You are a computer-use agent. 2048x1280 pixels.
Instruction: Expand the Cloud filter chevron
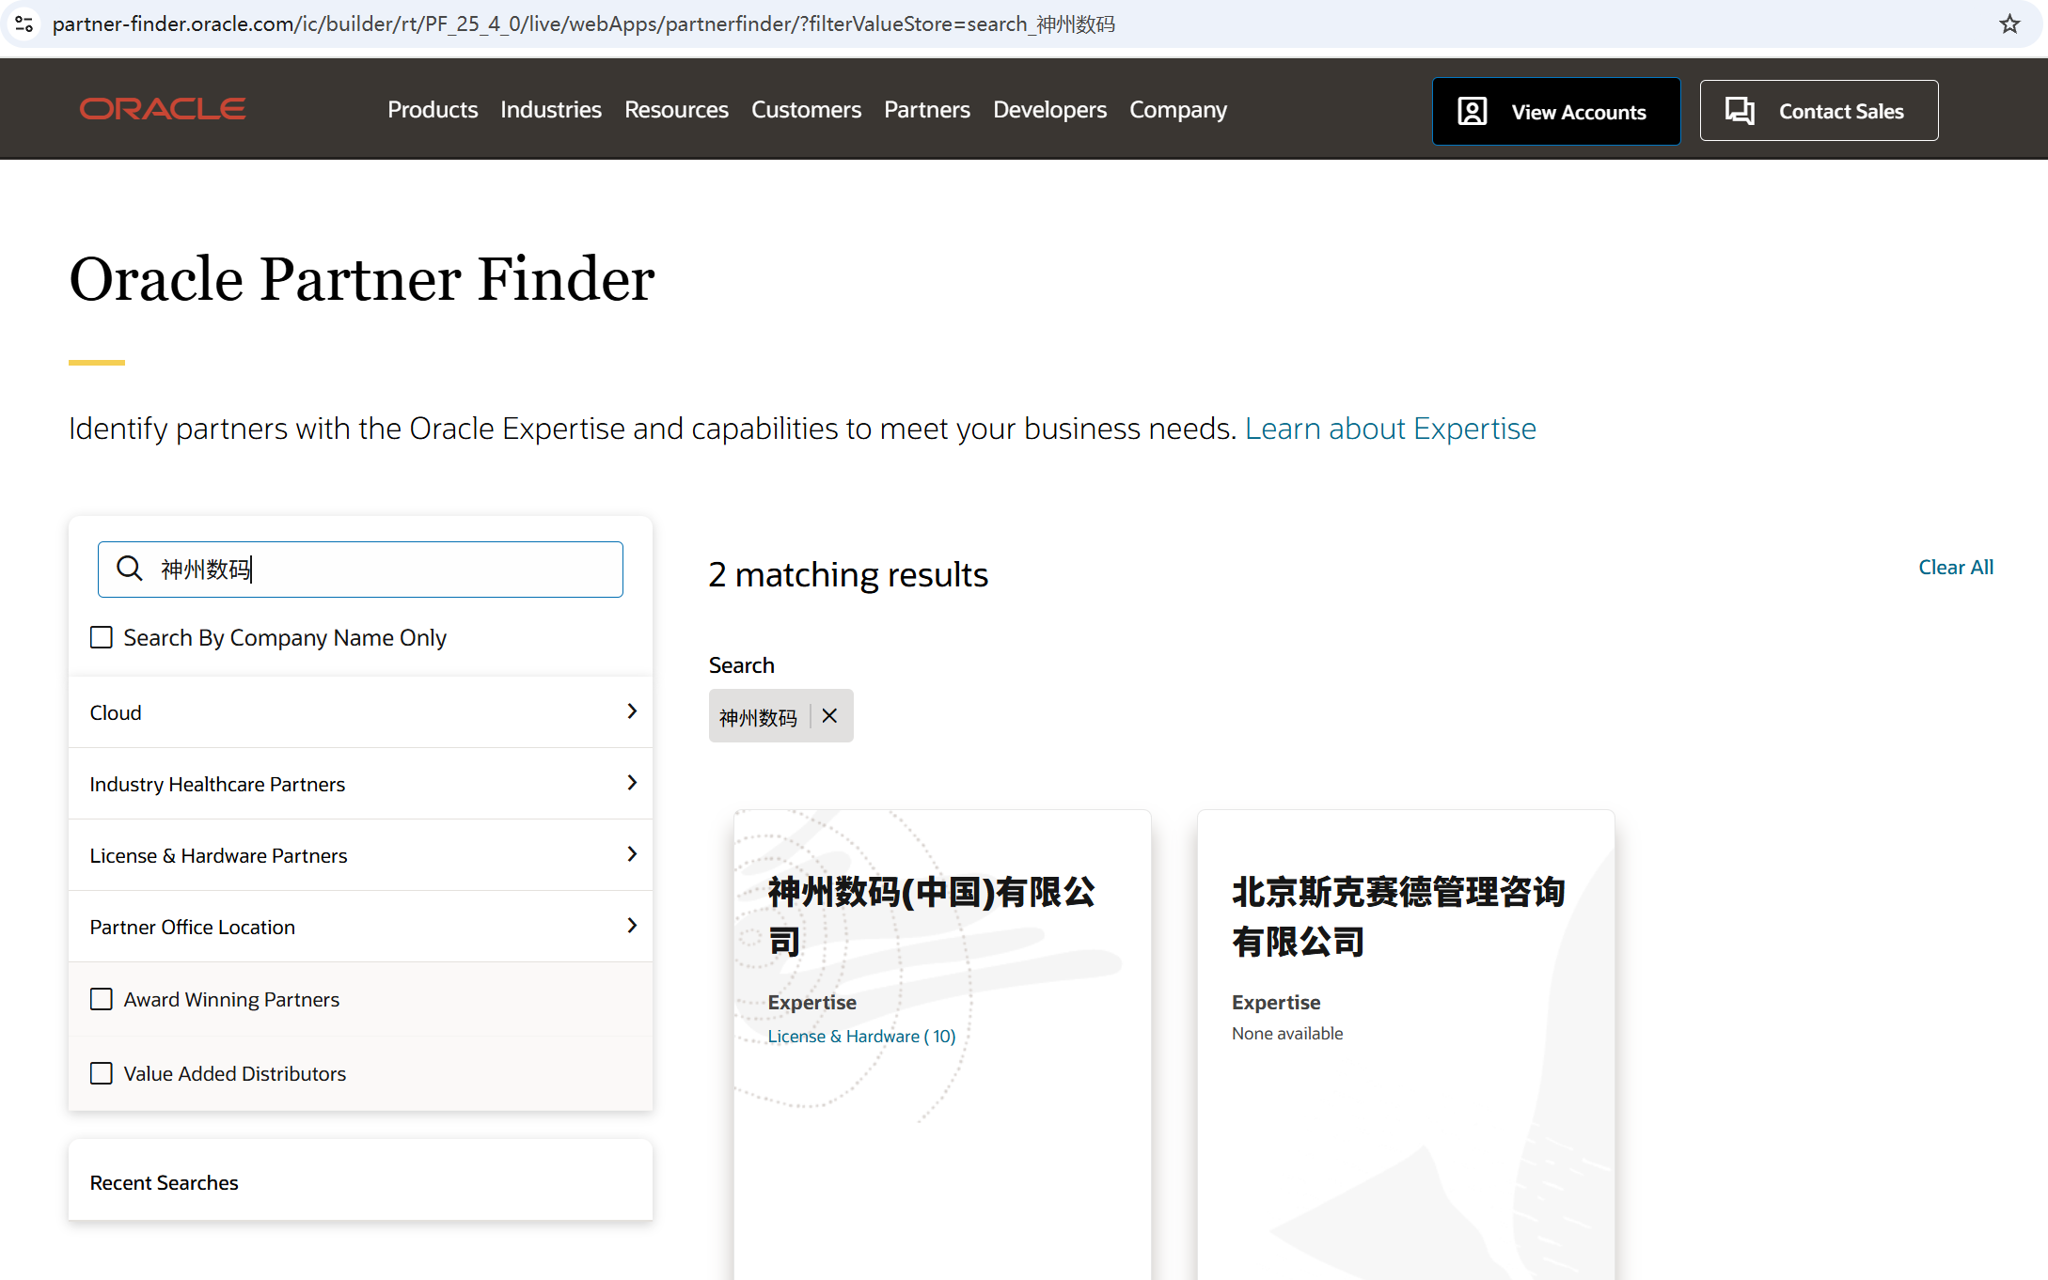[632, 711]
